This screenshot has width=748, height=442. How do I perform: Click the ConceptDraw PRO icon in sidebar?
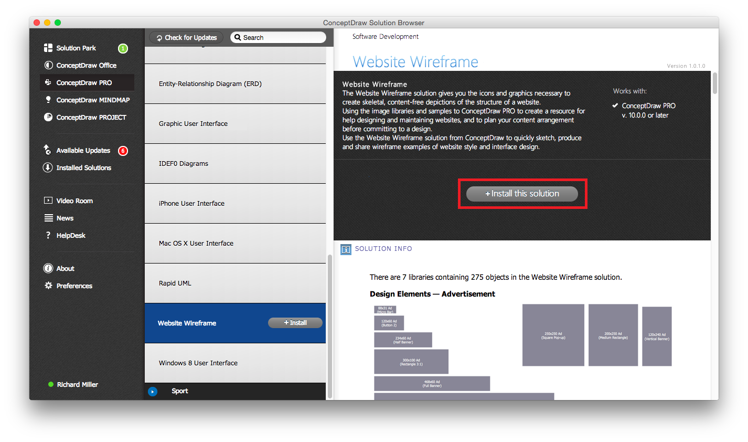pos(48,82)
